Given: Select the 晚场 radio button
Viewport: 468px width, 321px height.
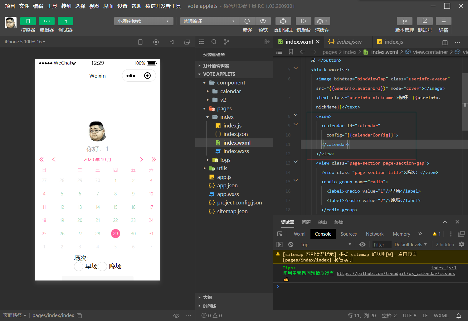Looking at the screenshot, I should pos(103,266).
